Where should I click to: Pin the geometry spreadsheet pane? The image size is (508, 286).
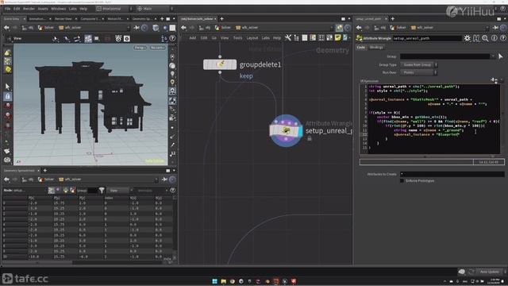pyautogui.click(x=164, y=180)
